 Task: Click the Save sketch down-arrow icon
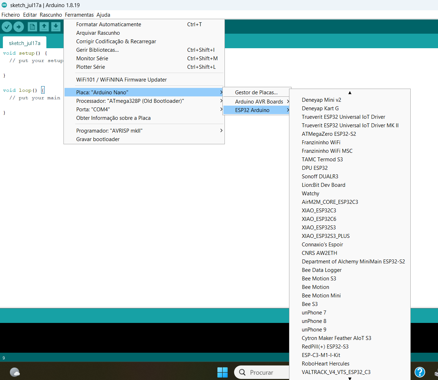(x=56, y=27)
